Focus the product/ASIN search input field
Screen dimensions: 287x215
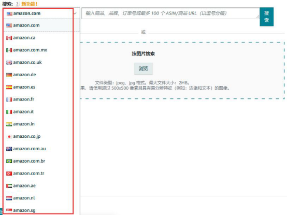tap(170, 13)
